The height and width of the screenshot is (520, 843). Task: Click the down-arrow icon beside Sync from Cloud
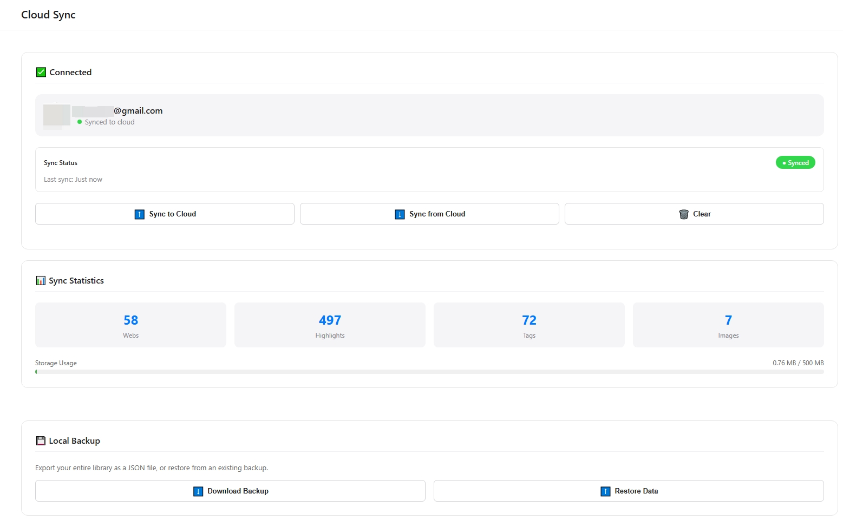pyautogui.click(x=400, y=214)
